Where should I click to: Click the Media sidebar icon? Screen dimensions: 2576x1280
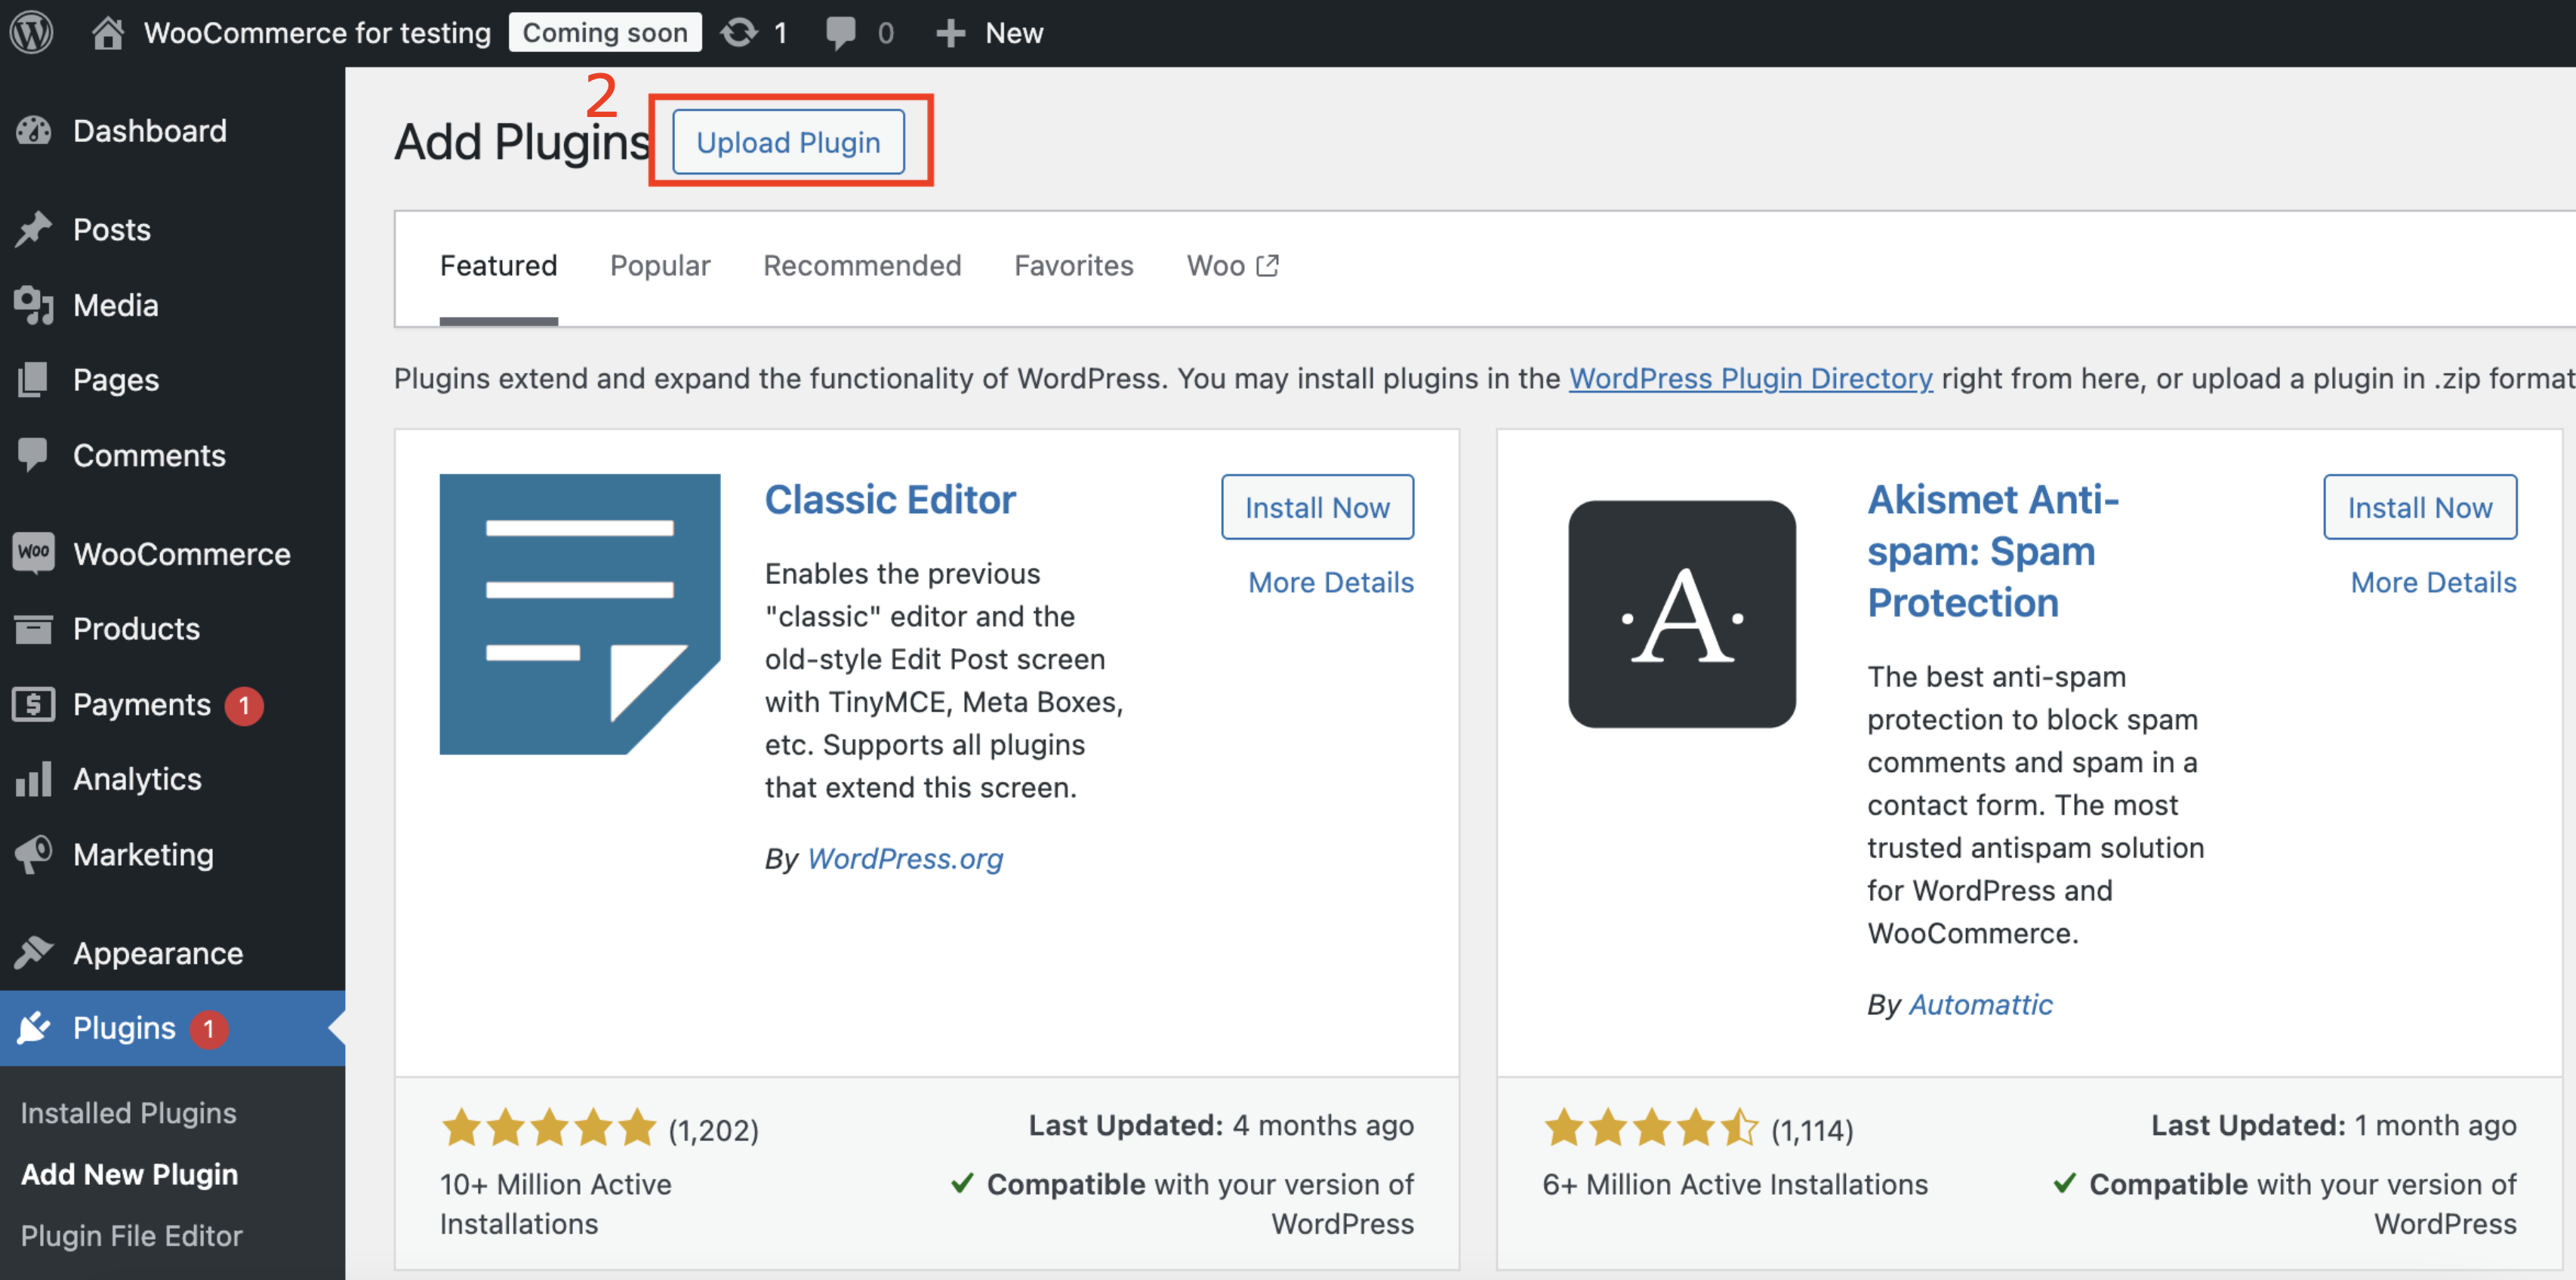pyautogui.click(x=33, y=305)
